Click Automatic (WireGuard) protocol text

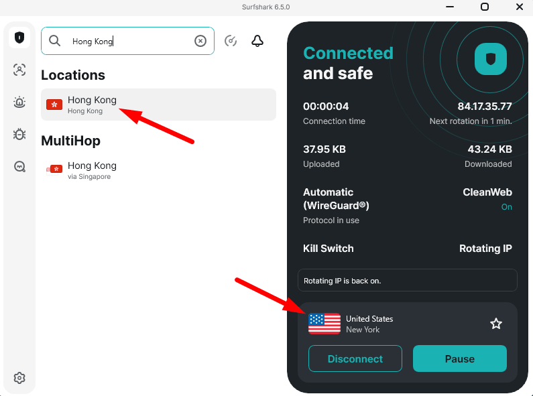pyautogui.click(x=336, y=199)
